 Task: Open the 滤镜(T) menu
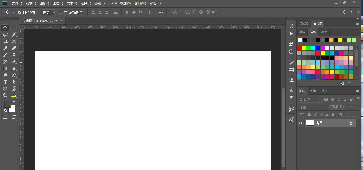pos(100,3)
